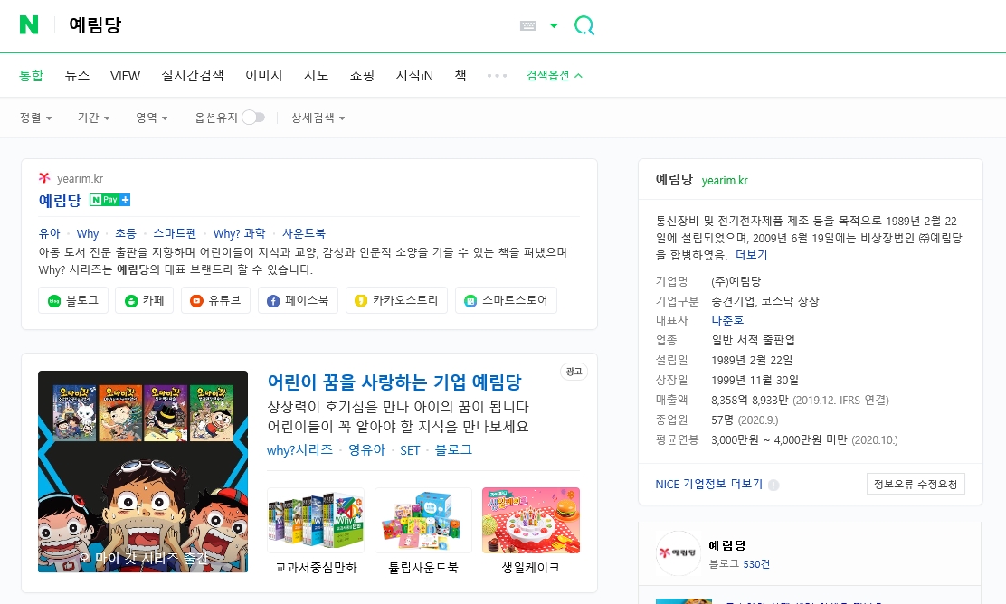The width and height of the screenshot is (1006, 604).
Task: Open the 기간 dropdown
Action: point(94,118)
